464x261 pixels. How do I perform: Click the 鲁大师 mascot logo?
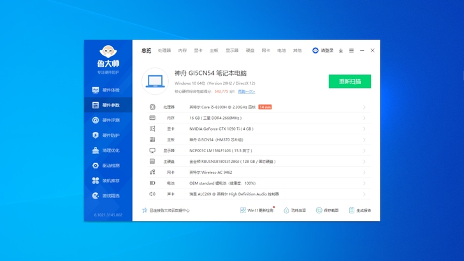click(x=108, y=52)
